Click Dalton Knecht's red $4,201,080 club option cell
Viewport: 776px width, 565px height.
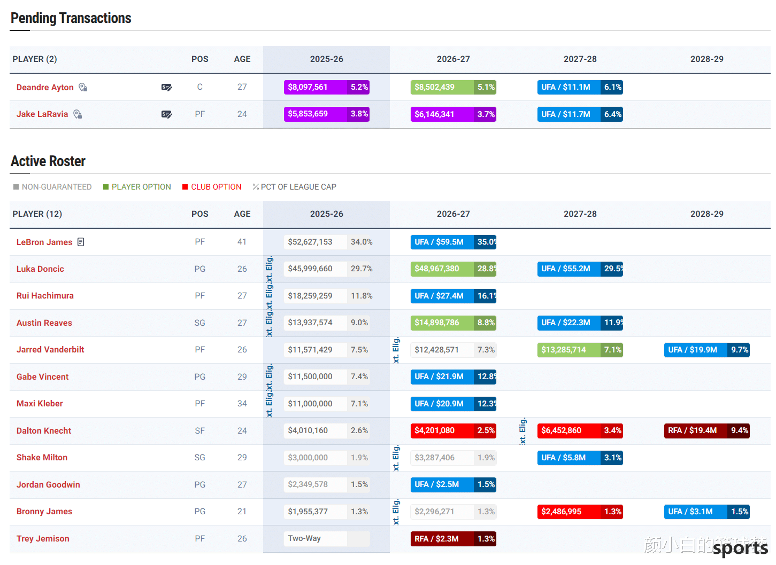pyautogui.click(x=453, y=430)
